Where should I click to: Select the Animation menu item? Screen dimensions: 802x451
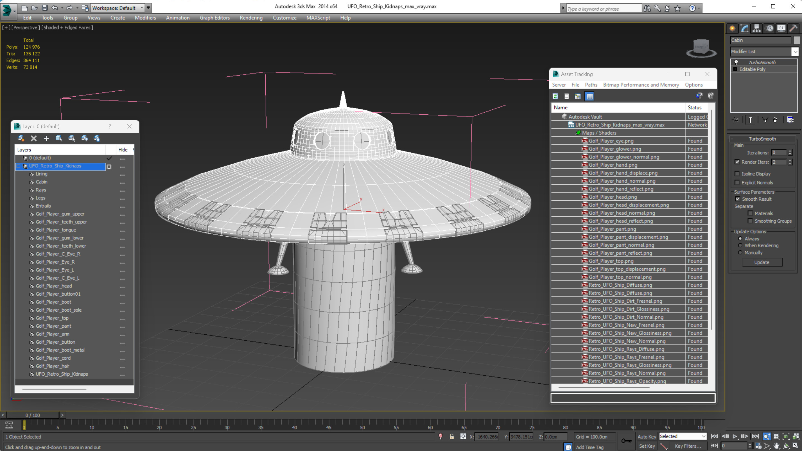pyautogui.click(x=177, y=18)
